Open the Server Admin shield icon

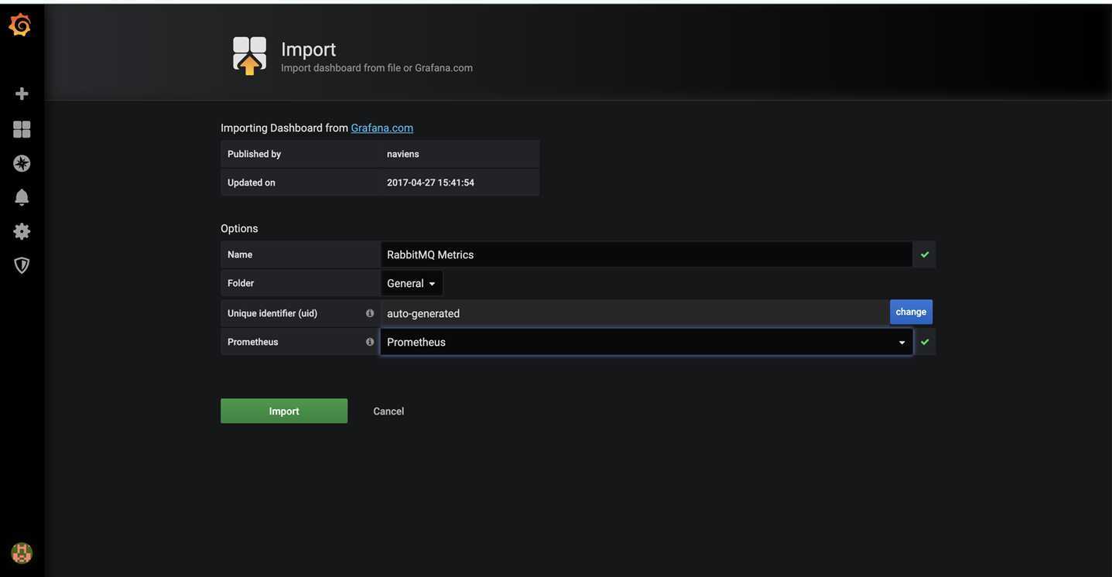click(x=22, y=265)
